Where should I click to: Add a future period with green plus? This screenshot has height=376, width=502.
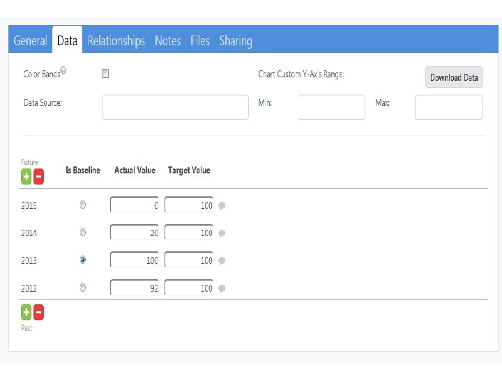[26, 176]
